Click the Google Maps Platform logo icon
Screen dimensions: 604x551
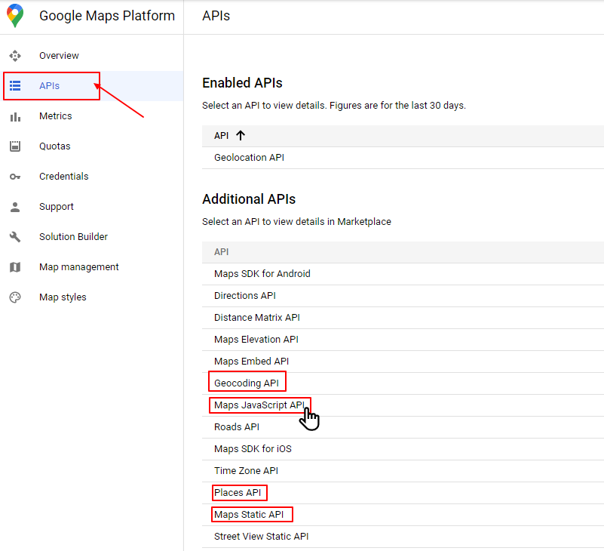coord(15,16)
